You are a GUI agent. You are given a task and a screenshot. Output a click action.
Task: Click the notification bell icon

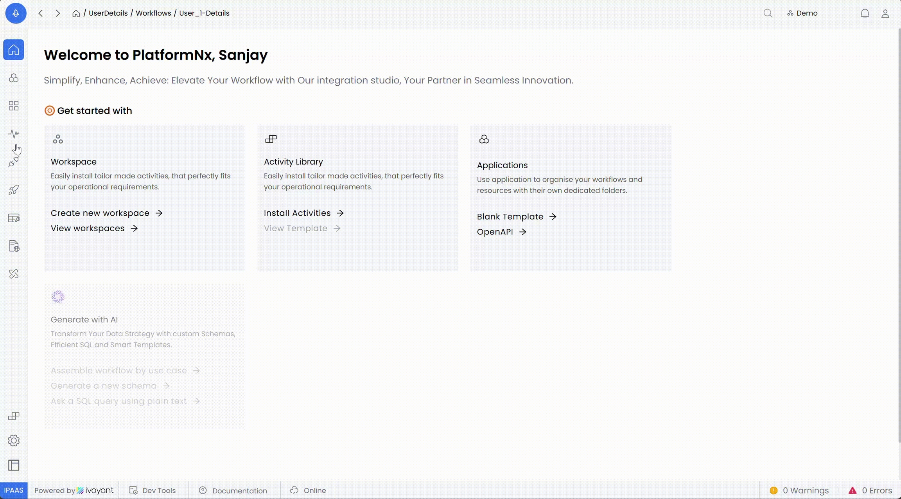865,13
